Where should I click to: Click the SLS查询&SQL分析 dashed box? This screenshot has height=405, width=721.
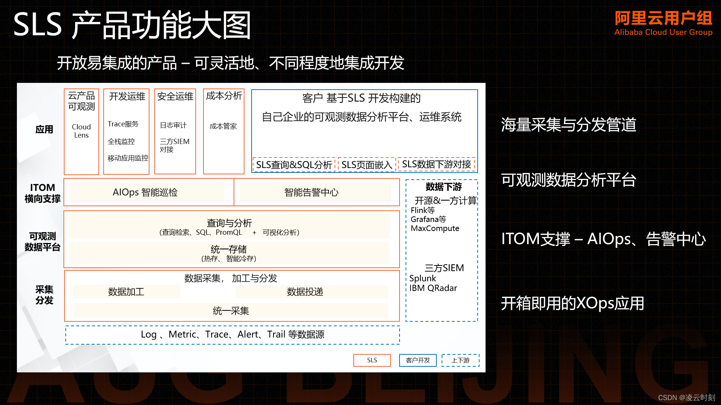pyautogui.click(x=294, y=165)
